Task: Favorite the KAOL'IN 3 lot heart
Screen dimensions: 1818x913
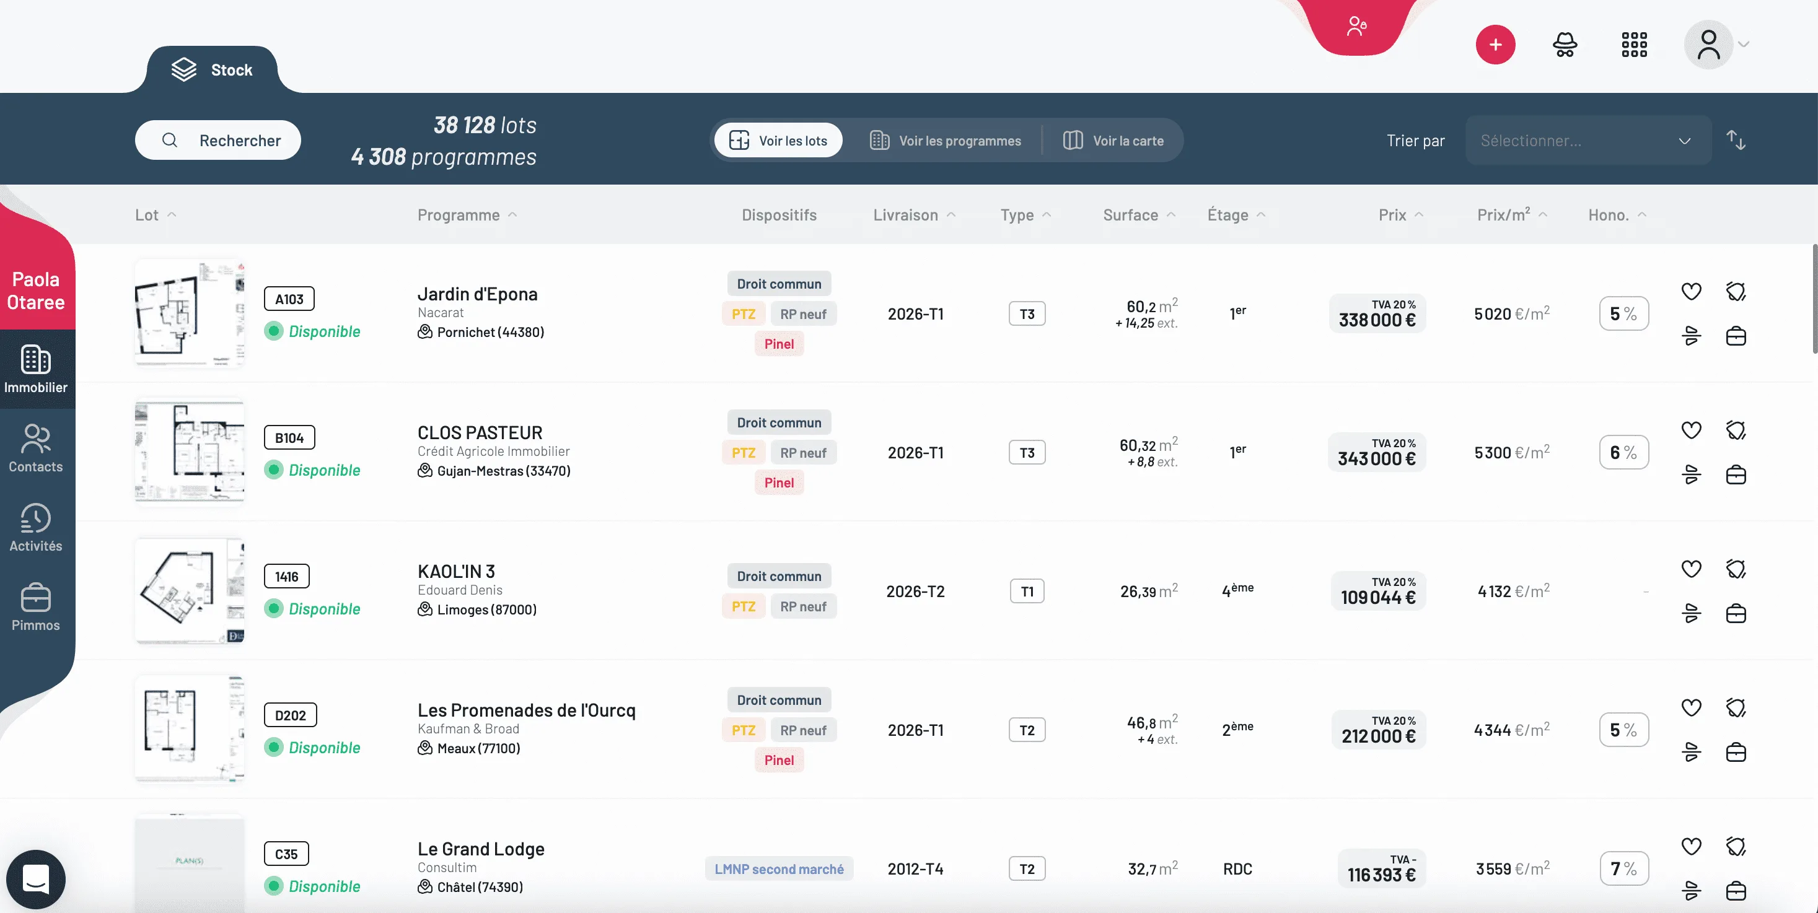Action: click(1691, 568)
